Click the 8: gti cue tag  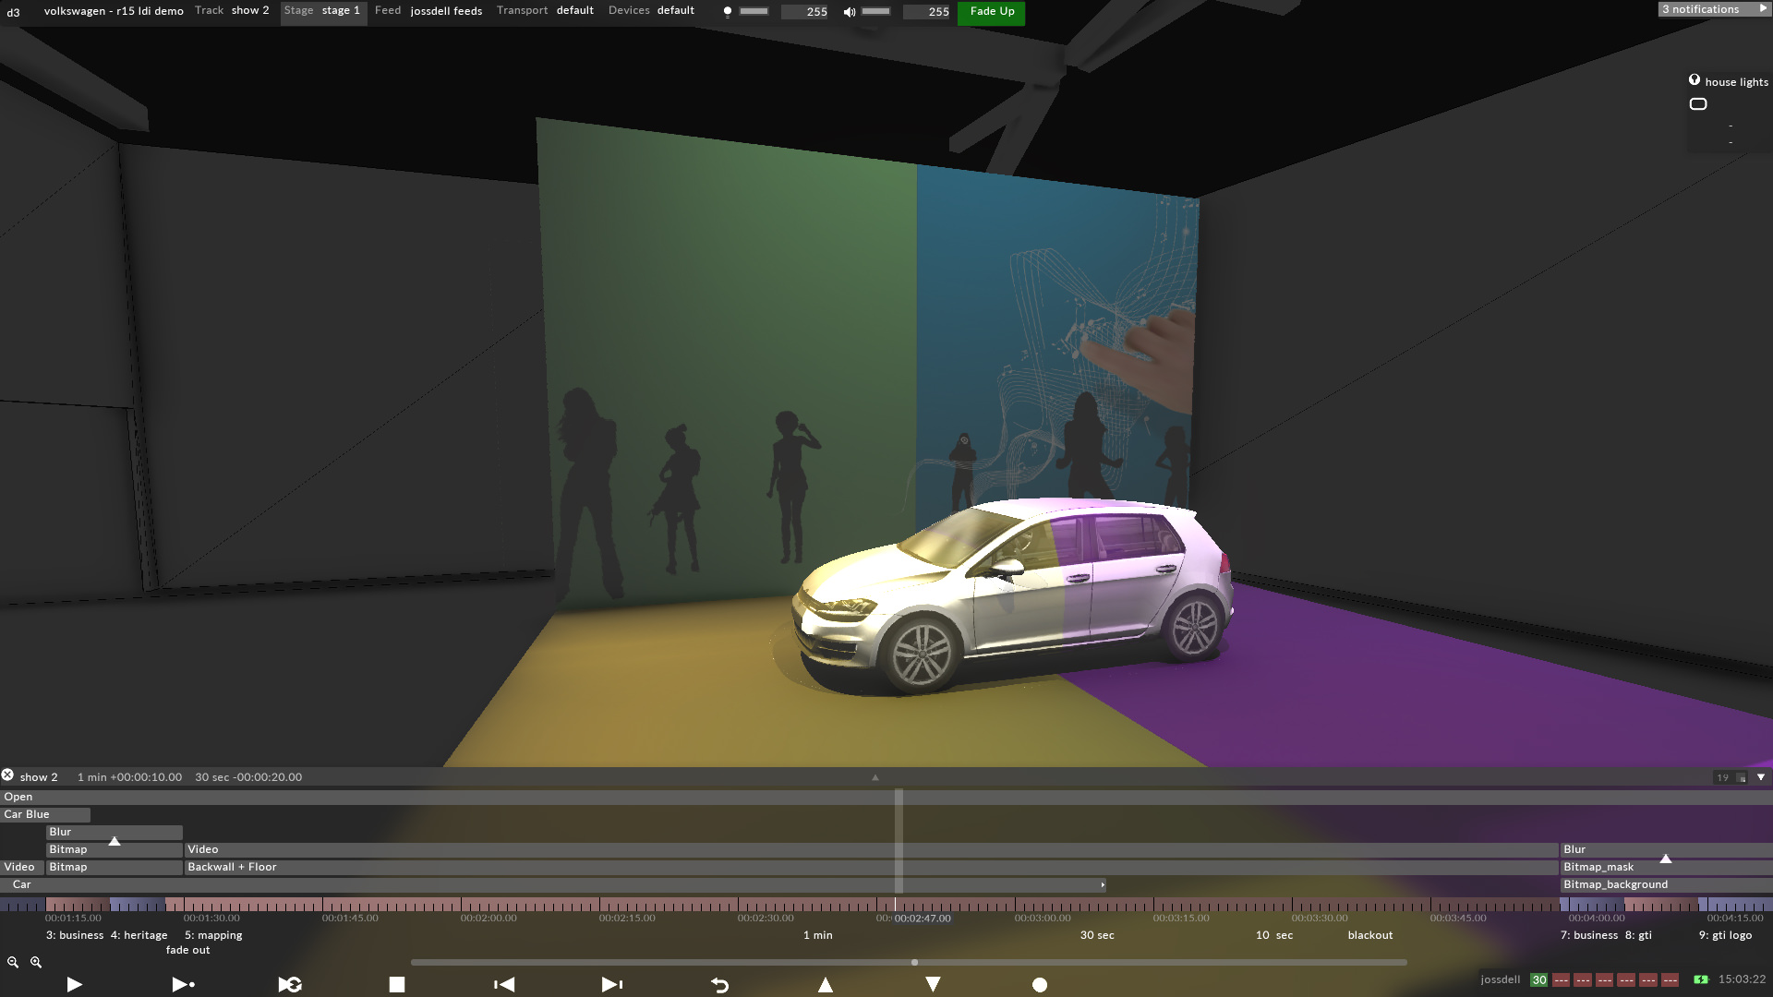(1638, 935)
